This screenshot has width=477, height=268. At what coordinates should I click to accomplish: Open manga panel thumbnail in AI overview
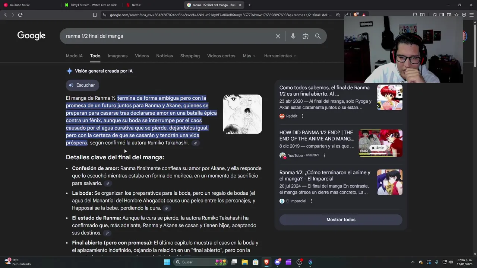pos(242,114)
